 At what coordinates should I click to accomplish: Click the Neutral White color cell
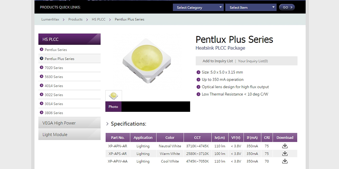170,146
